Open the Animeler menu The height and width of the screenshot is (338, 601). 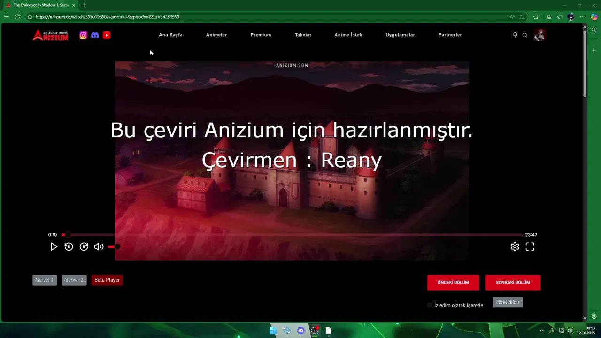tap(216, 35)
